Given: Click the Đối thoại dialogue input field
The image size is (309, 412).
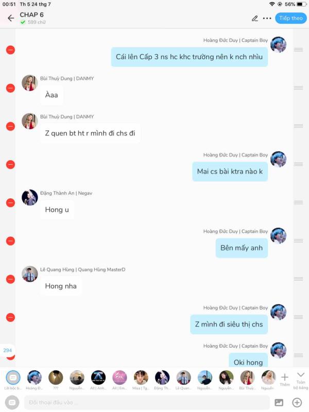Looking at the screenshot, I should 147,402.
